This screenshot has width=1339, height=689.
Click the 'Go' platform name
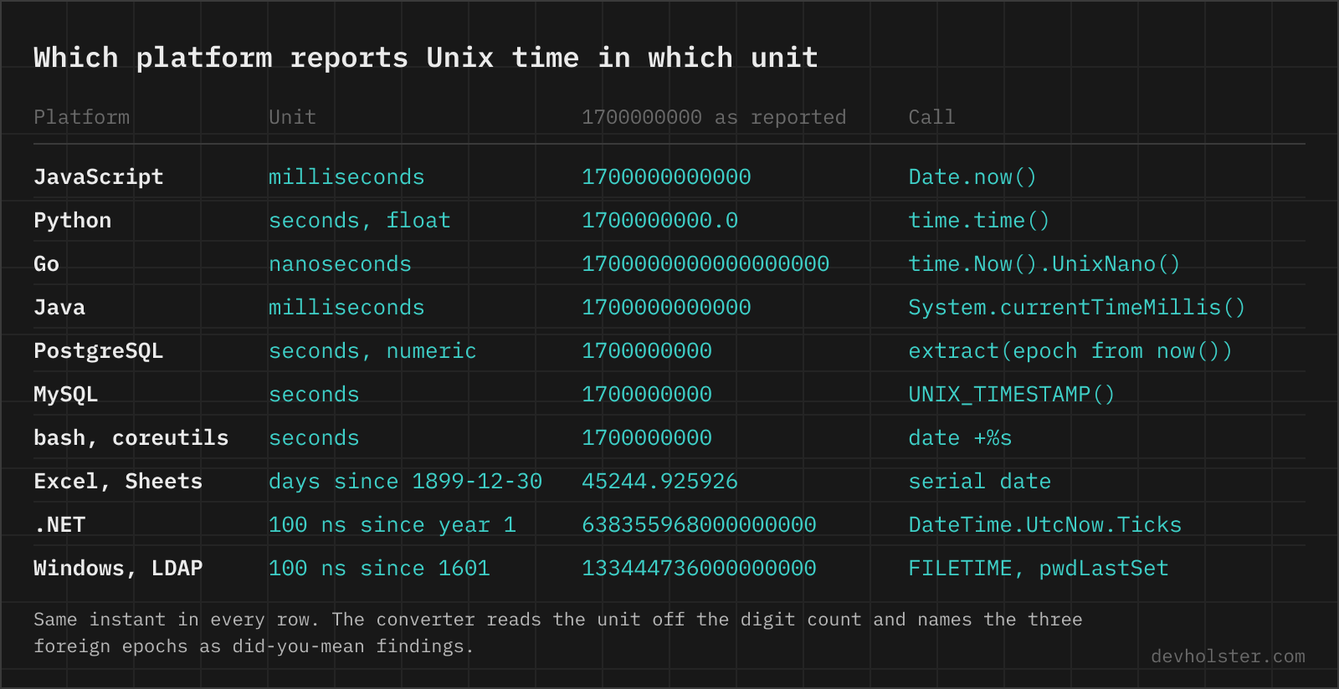click(x=46, y=264)
